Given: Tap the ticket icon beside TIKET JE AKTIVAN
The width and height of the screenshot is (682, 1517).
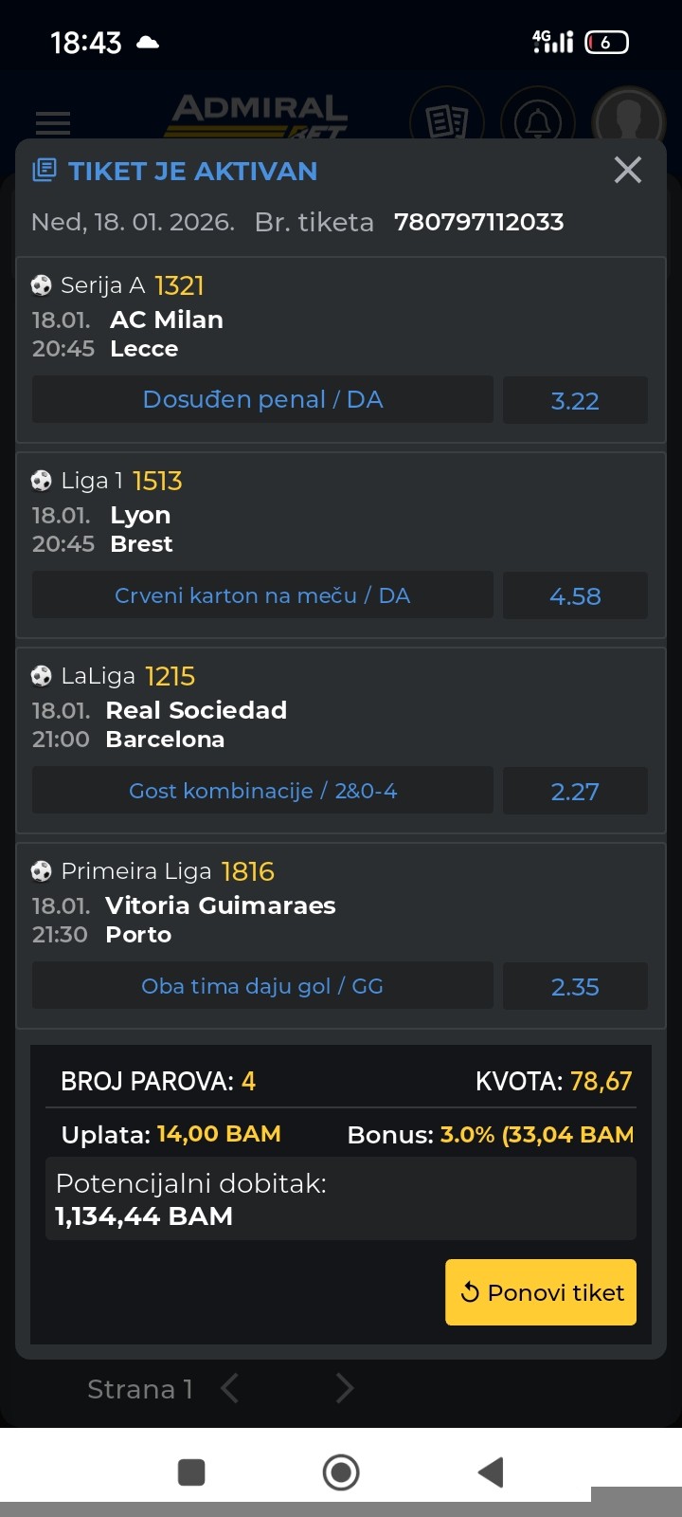Looking at the screenshot, I should (44, 171).
